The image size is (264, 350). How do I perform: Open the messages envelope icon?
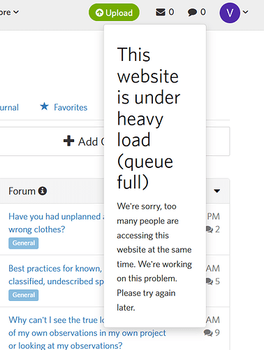161,12
